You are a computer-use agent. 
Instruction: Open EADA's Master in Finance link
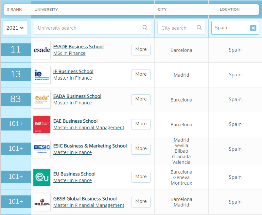pos(73,103)
